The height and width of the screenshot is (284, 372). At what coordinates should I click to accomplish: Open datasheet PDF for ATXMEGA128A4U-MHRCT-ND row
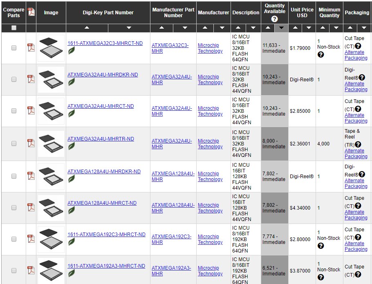coord(31,207)
